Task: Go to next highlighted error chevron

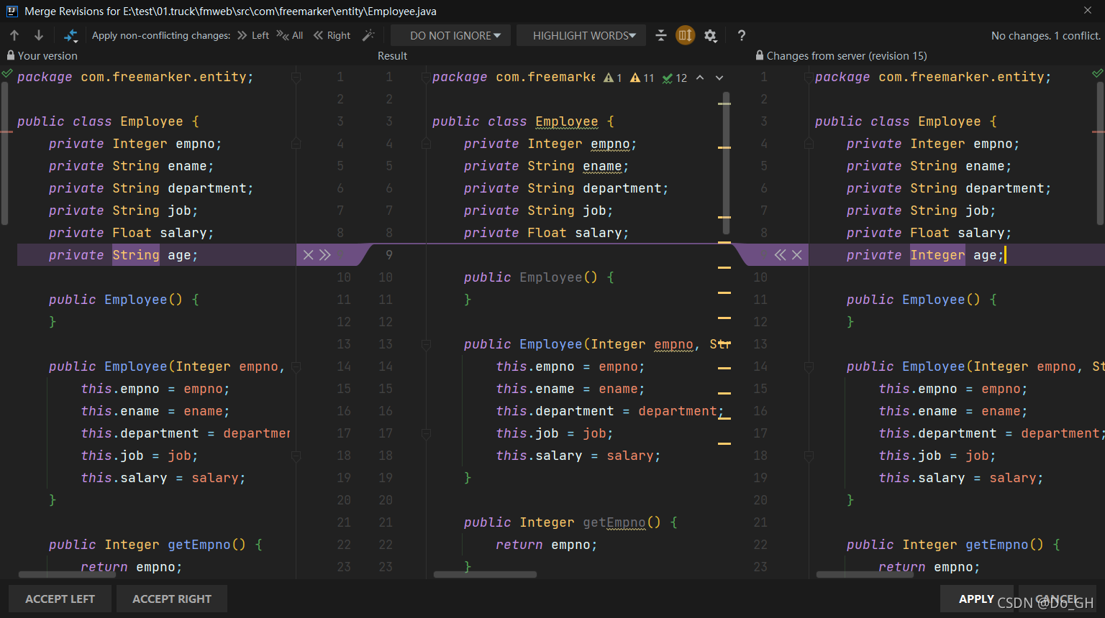Action: [x=719, y=78]
